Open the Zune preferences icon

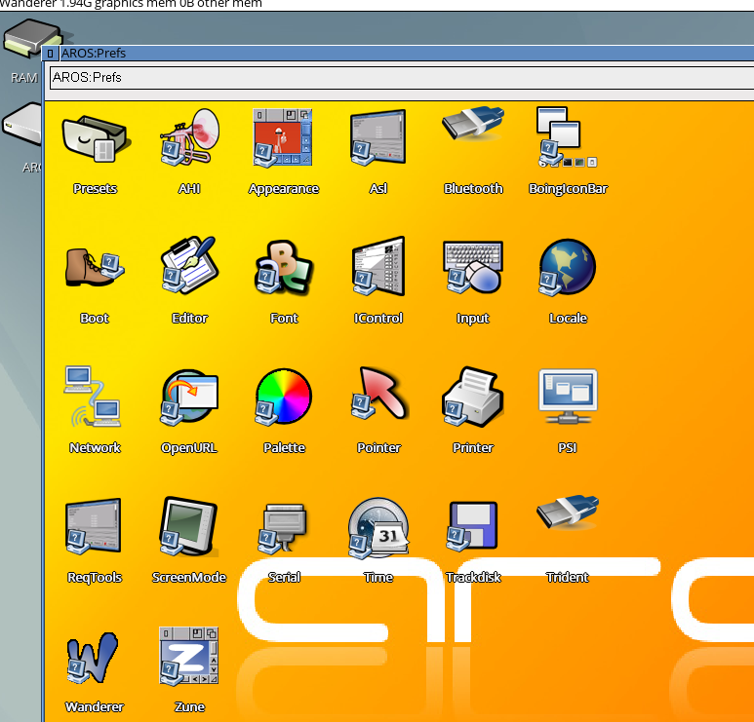pos(189,656)
